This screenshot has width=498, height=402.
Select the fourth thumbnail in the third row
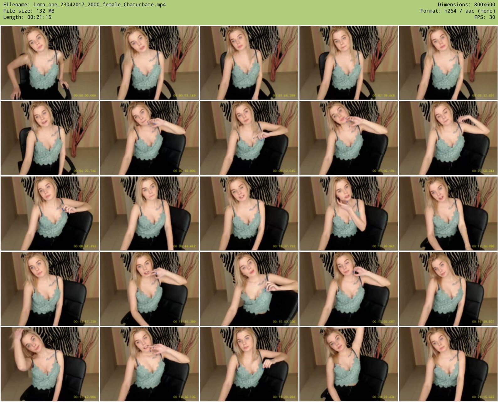click(349, 214)
